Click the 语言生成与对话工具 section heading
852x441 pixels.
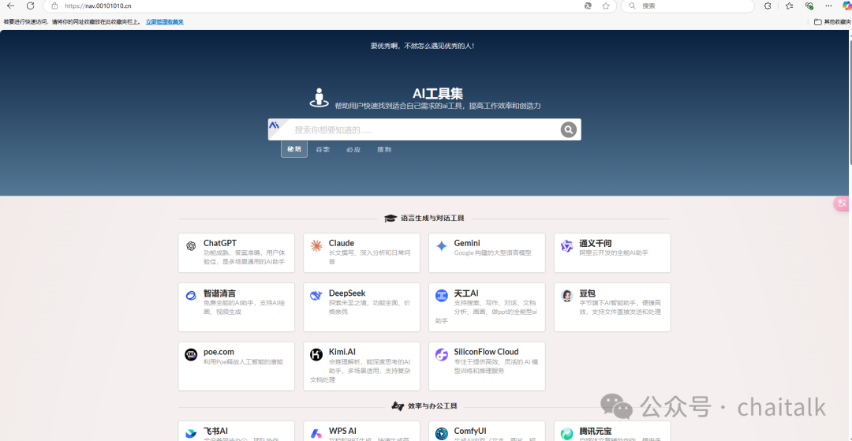click(x=432, y=218)
